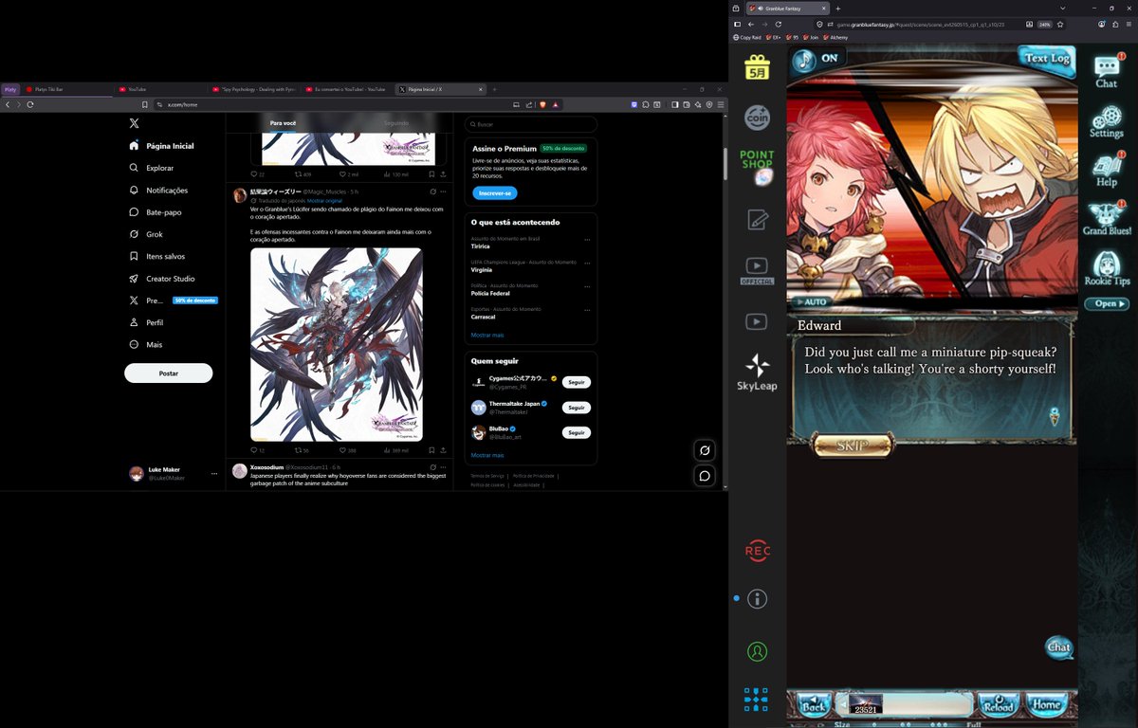Open more options for Magic_Muscles post
1138x728 pixels.
[444, 191]
